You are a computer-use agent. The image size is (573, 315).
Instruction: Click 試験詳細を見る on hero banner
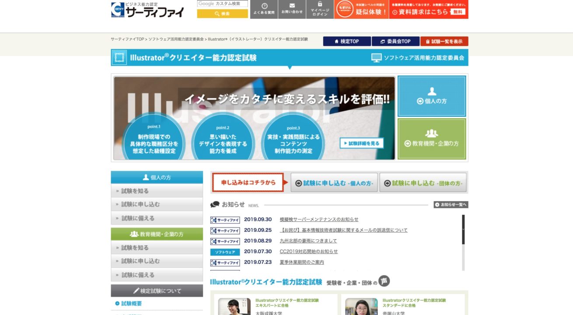(x=361, y=143)
